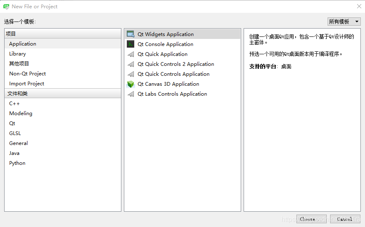The height and width of the screenshot is (227, 365).
Task: Click the Qt Widgets Application icon
Action: [131, 34]
